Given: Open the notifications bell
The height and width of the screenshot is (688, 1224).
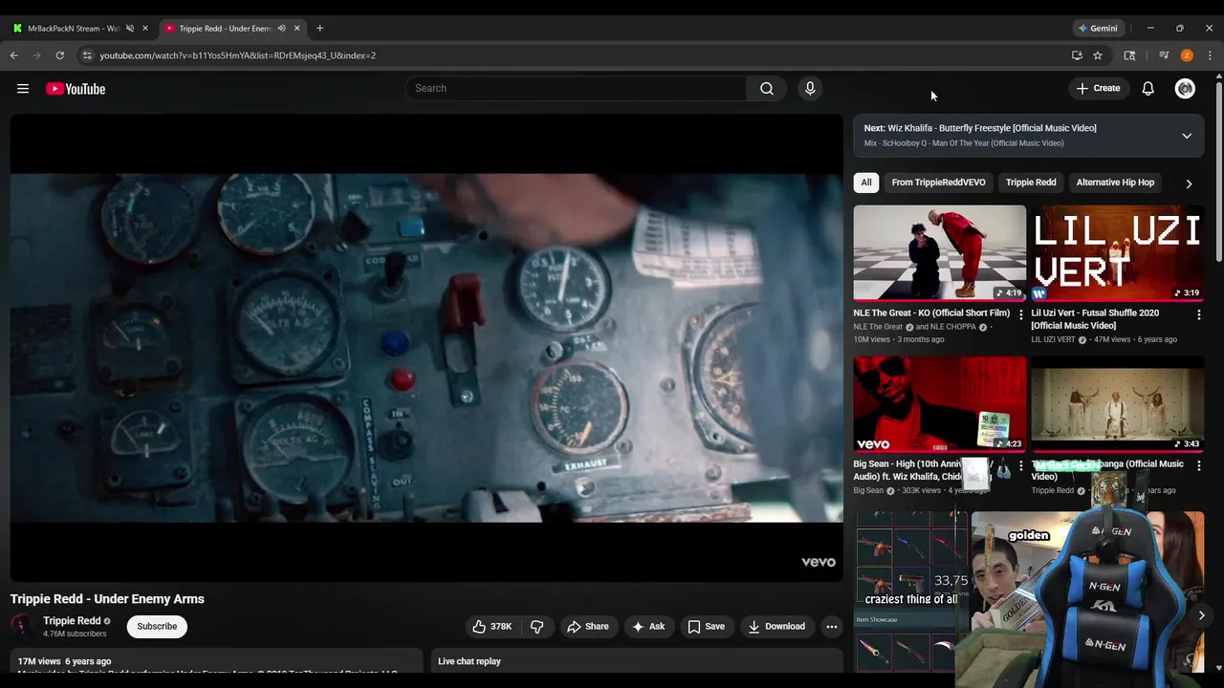Looking at the screenshot, I should 1147,89.
